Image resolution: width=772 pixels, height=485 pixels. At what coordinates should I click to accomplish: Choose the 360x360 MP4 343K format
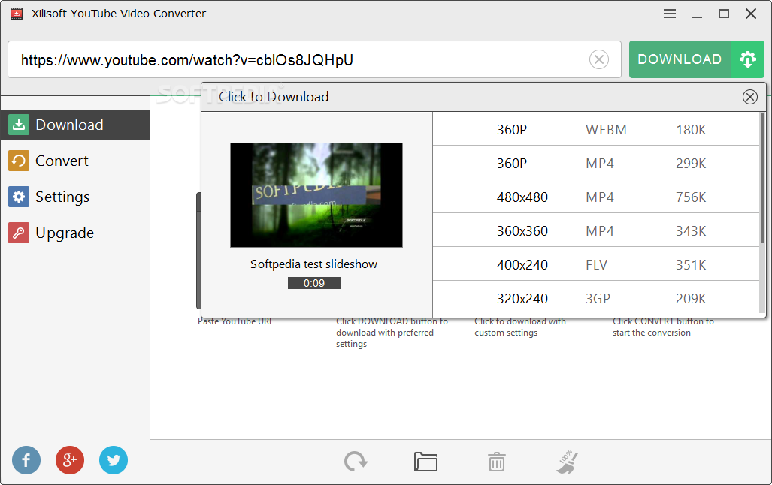[x=596, y=230]
